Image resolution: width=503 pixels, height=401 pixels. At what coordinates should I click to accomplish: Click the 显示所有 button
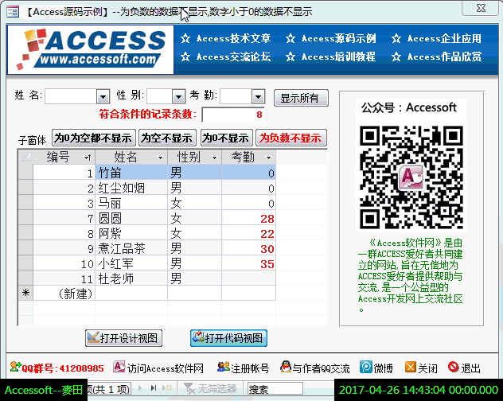[301, 98]
